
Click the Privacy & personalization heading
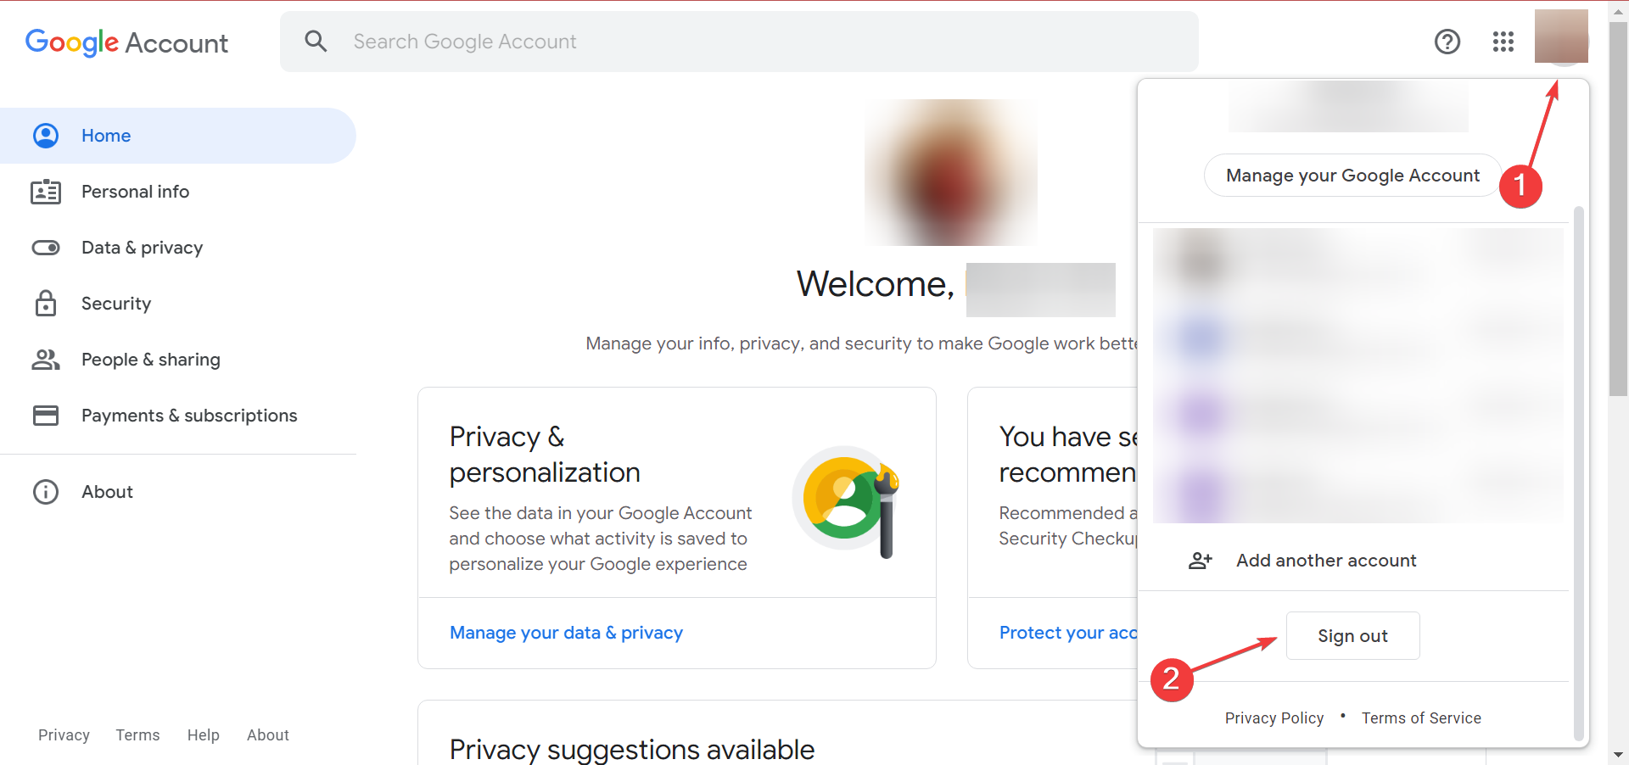point(545,455)
